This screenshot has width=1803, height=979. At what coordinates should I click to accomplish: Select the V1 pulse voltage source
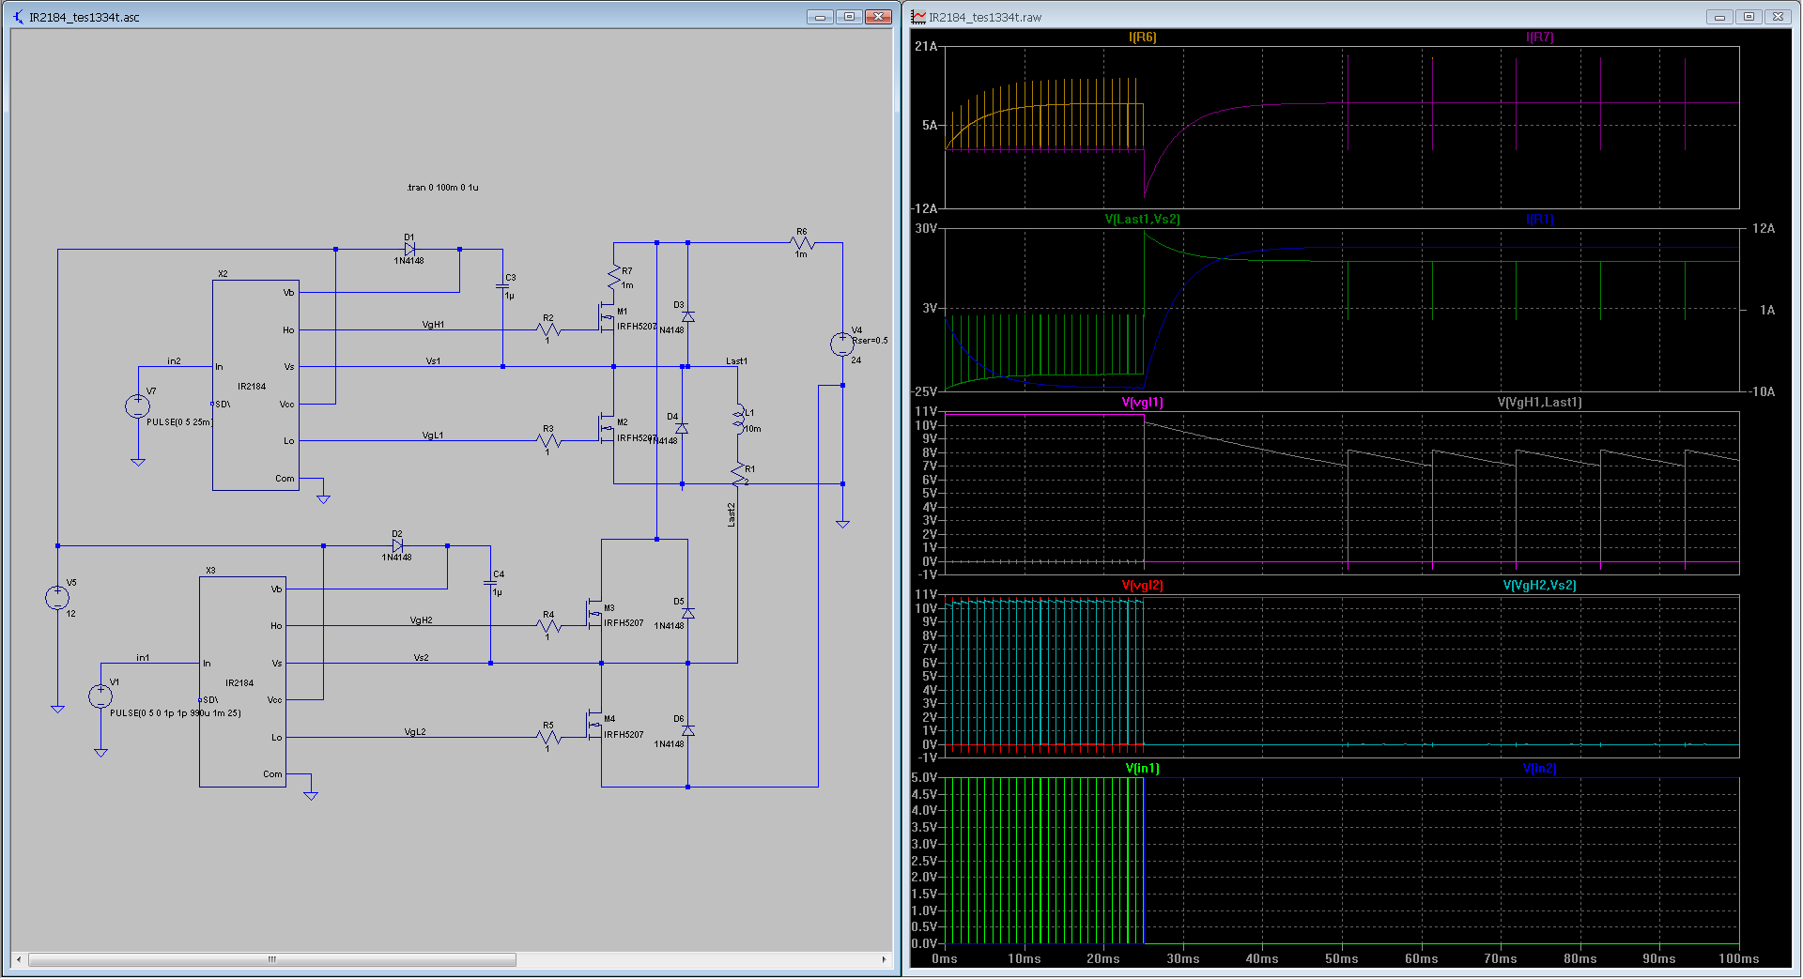coord(100,696)
